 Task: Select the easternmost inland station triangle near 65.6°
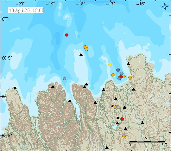coord(142,123)
